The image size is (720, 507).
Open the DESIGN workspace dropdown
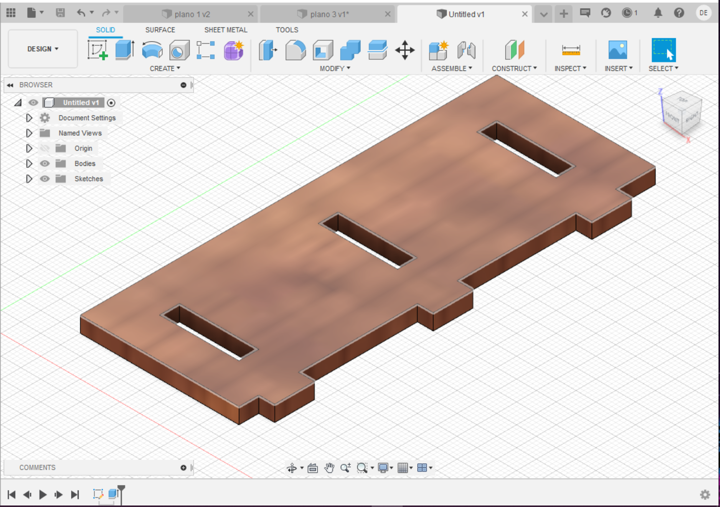tap(43, 49)
